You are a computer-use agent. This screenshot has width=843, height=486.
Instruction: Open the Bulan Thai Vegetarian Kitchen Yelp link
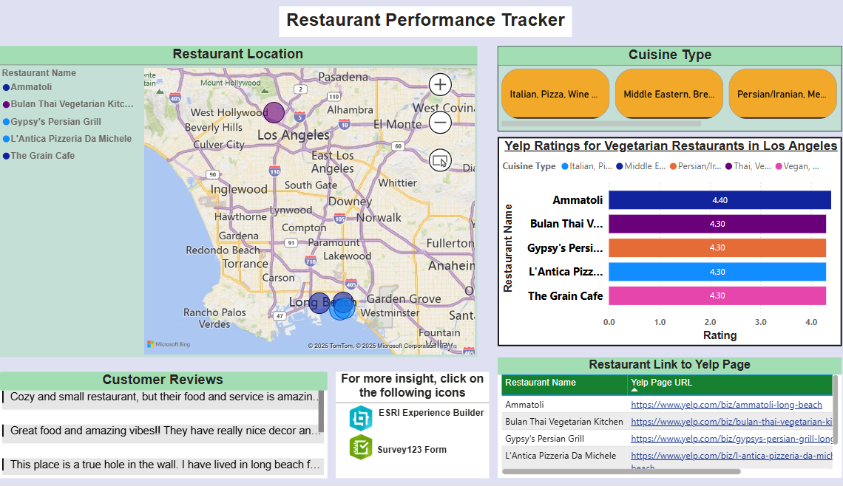[732, 421]
